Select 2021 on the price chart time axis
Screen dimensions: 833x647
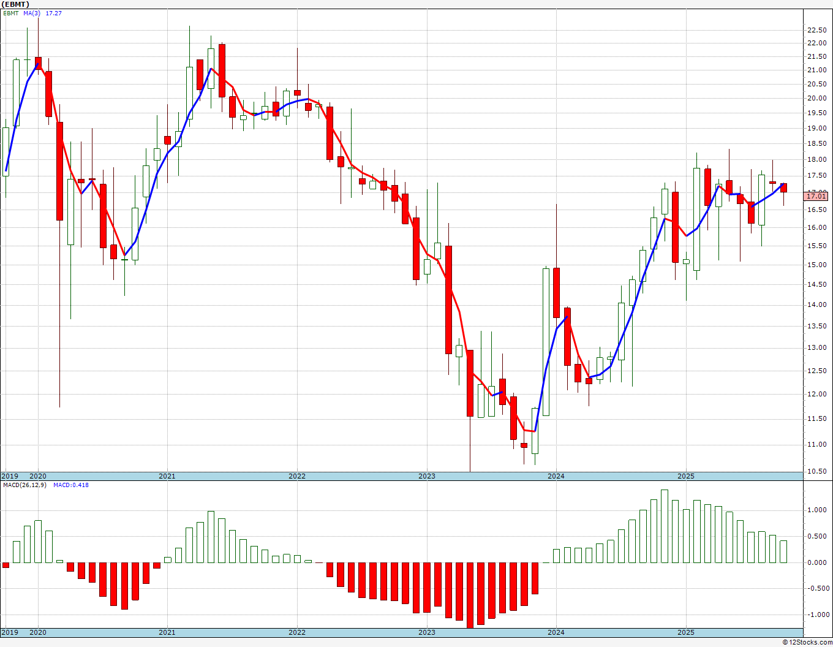point(167,476)
